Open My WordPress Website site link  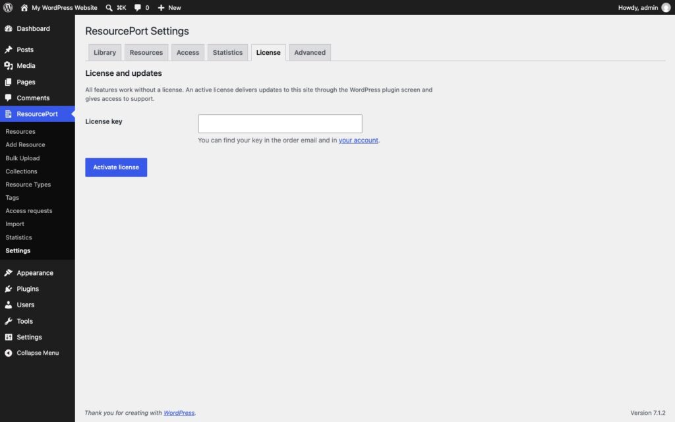point(65,8)
